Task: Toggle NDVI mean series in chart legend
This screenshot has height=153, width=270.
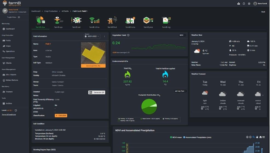Action: [176, 137]
